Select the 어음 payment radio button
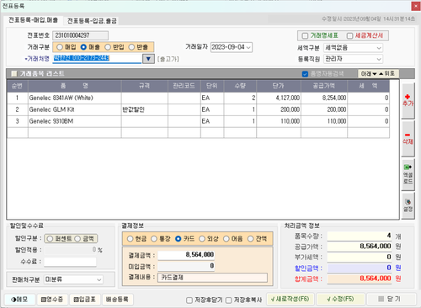Viewport: 421px width, 308px height. (x=226, y=239)
